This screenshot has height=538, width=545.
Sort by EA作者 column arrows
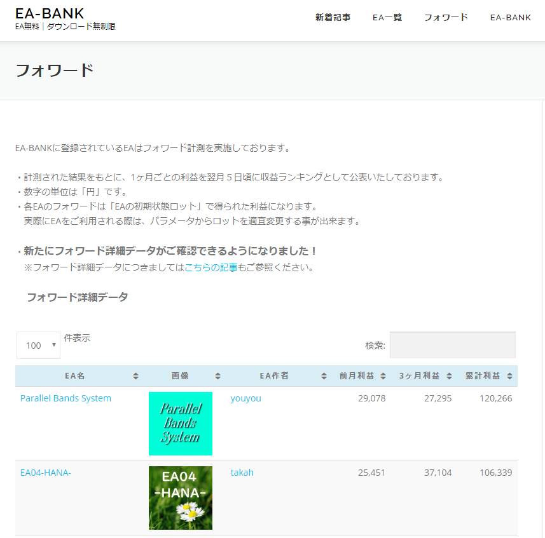[324, 376]
